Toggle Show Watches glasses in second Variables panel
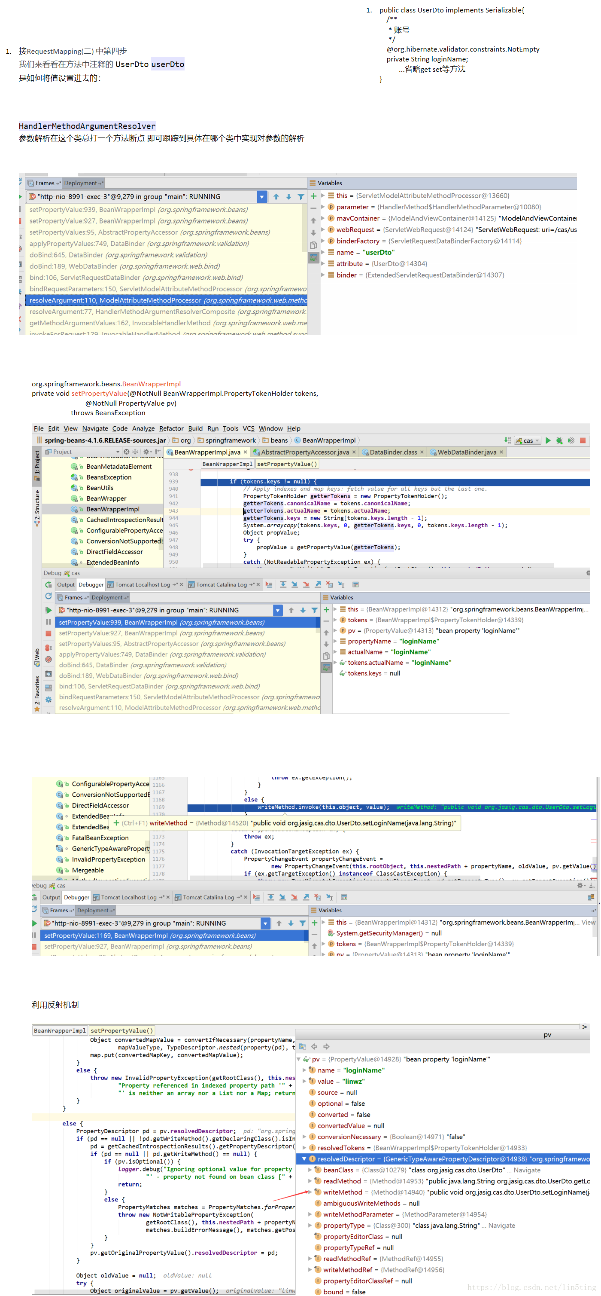This screenshot has width=601, height=1296. 326,668
